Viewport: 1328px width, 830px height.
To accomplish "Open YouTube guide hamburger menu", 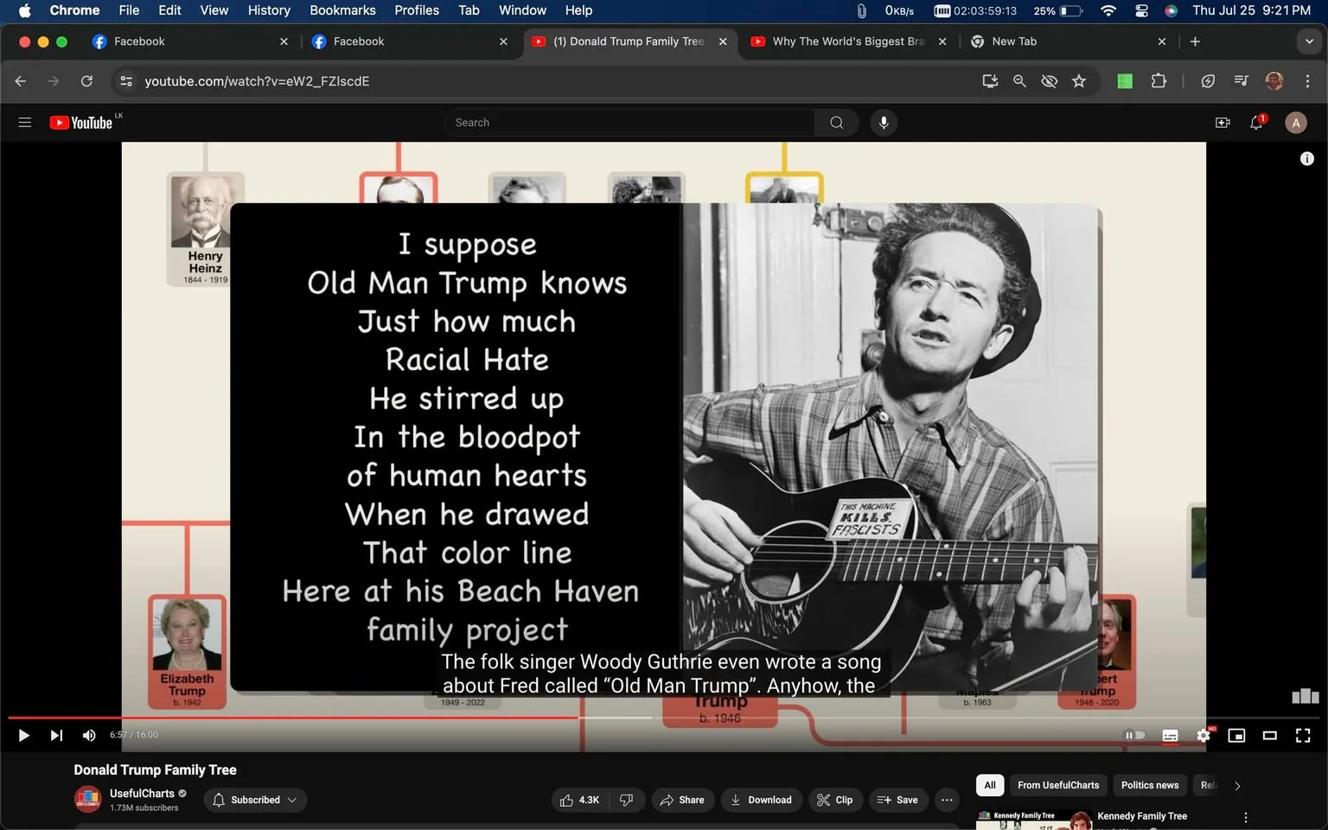I will coord(25,123).
